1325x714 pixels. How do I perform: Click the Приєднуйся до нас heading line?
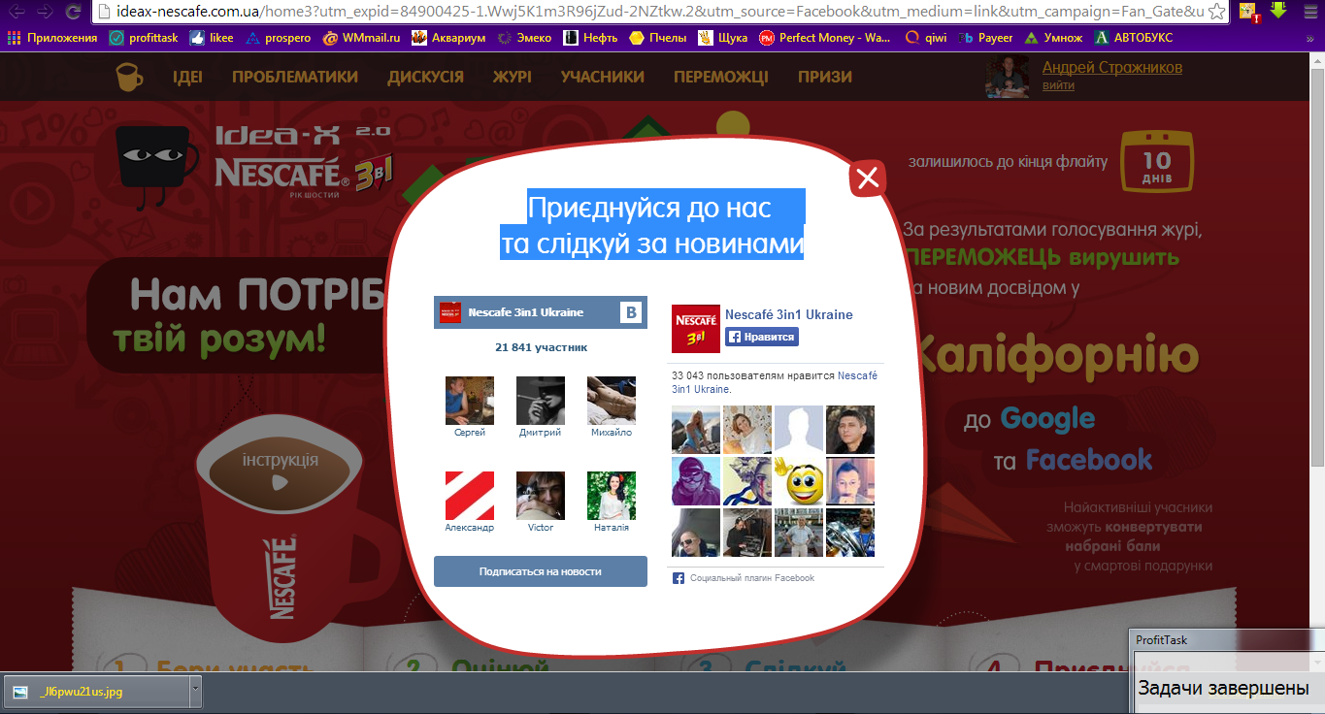pos(649,208)
